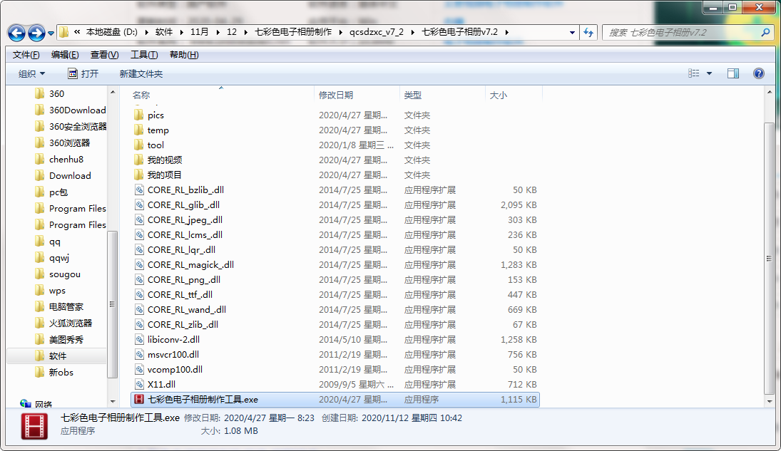Change view with the view mode icon
Viewport: 781px width, 451px height.
(x=694, y=73)
